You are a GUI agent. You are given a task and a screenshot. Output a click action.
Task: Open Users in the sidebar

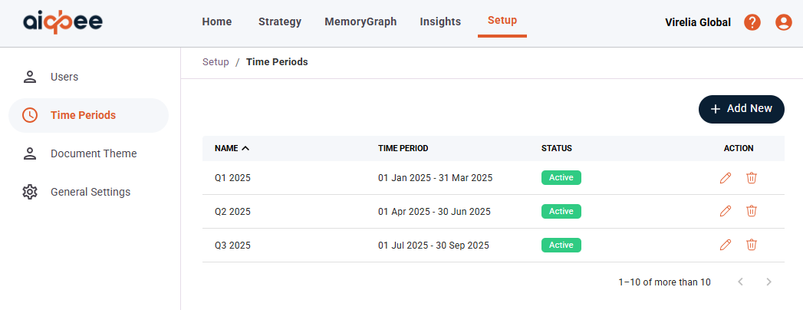pos(64,77)
